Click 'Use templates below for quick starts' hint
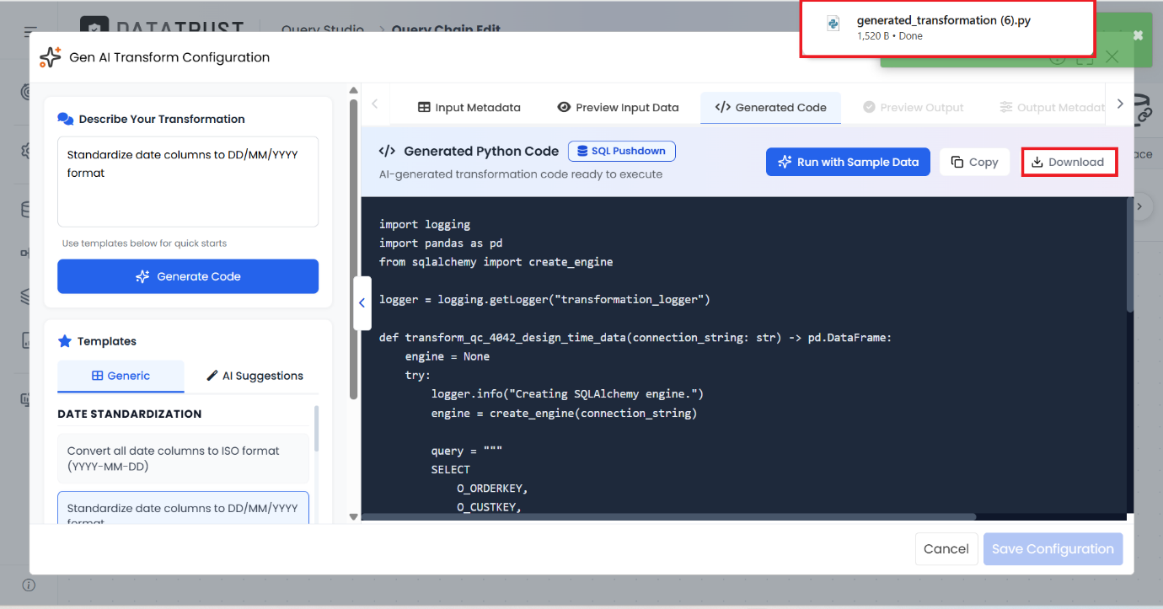The image size is (1163, 609). pyautogui.click(x=144, y=243)
